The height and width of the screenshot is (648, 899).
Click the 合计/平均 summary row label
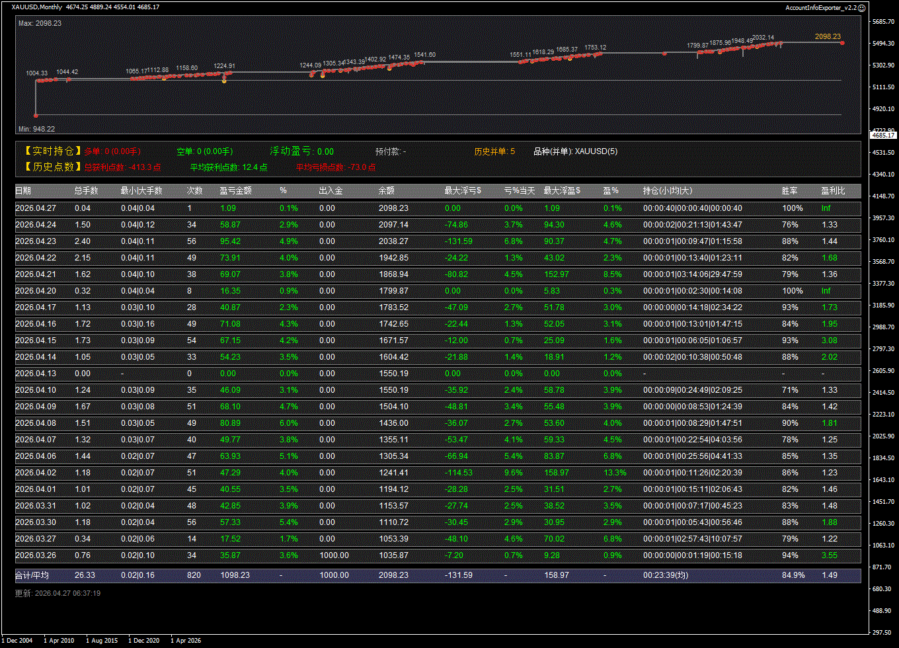click(32, 575)
